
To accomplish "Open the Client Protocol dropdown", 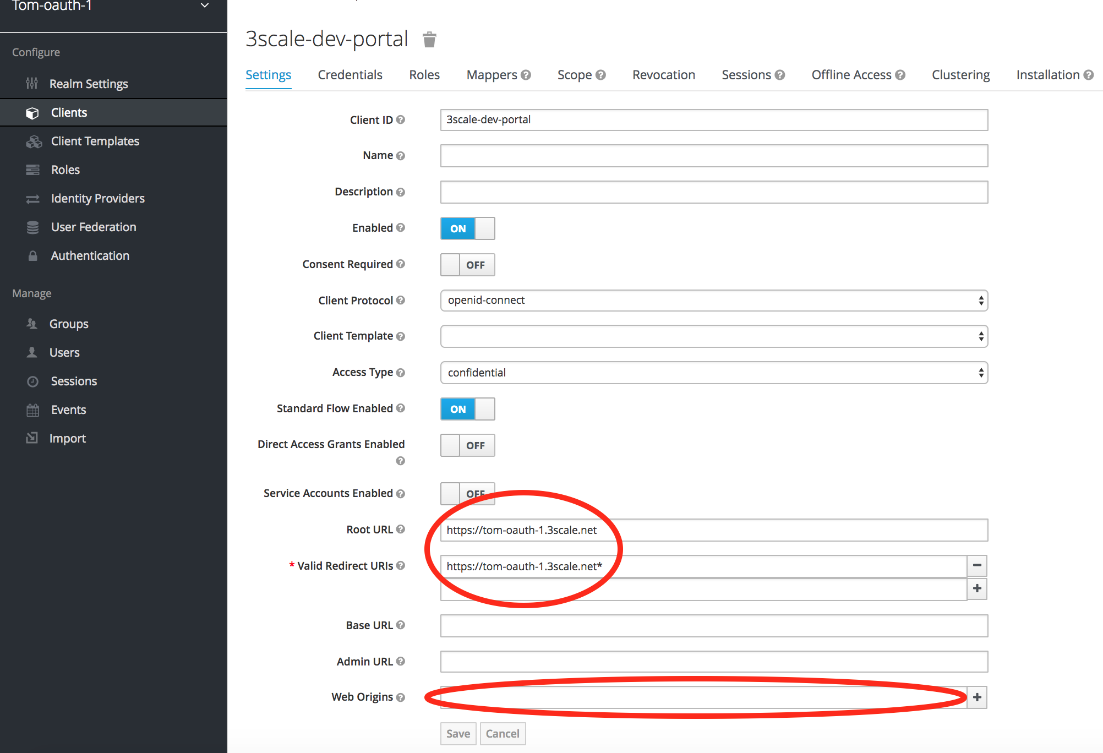I will tap(714, 301).
